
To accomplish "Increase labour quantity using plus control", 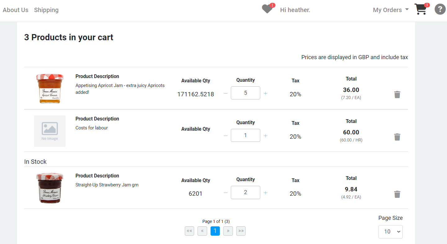I will click(266, 135).
